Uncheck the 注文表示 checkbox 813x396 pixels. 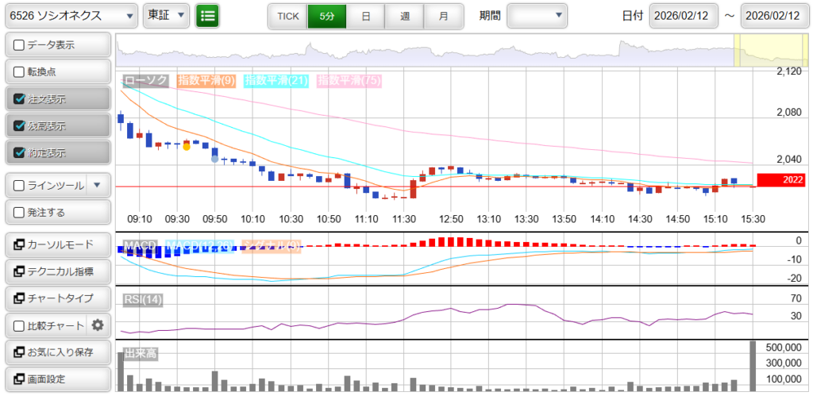click(x=20, y=99)
